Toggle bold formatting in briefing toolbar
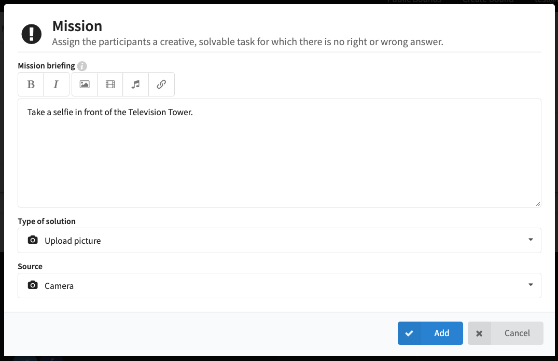The width and height of the screenshot is (558, 361). (x=31, y=85)
